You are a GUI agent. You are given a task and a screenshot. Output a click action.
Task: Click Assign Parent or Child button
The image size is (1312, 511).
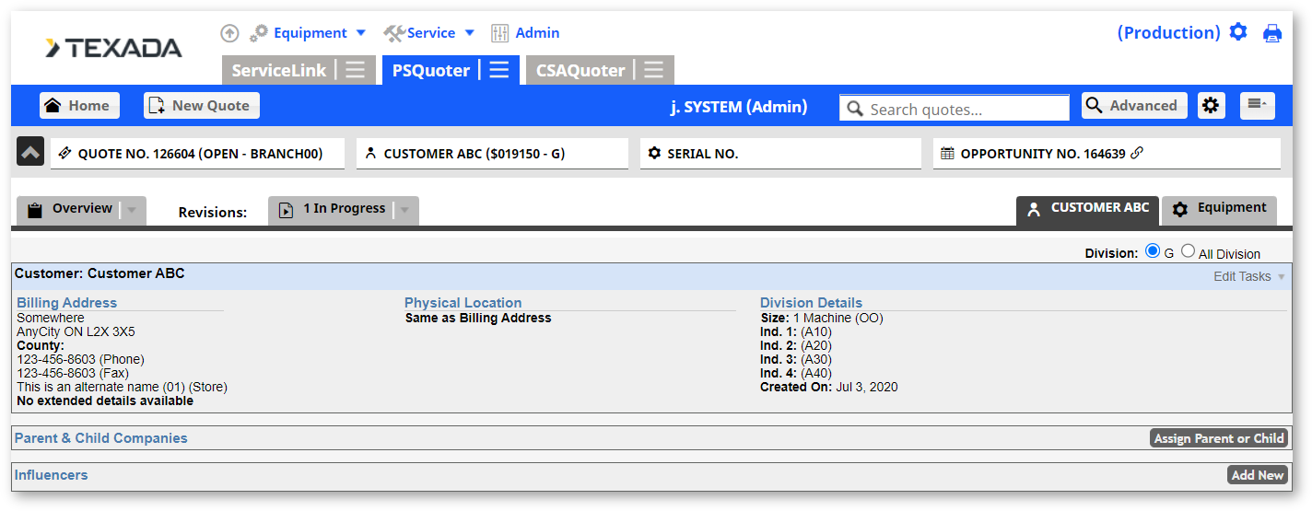[x=1219, y=438]
